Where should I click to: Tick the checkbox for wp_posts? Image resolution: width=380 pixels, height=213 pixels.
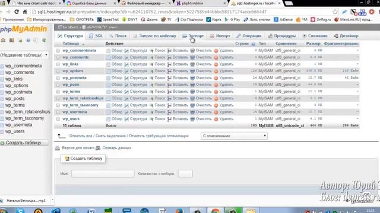(x=58, y=85)
